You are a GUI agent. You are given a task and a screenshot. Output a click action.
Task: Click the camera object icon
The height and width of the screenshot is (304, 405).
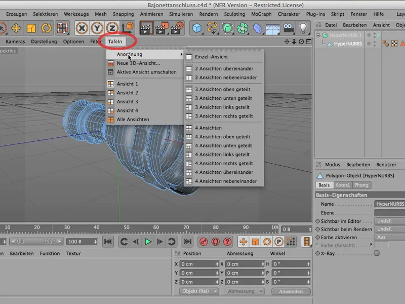coord(288,28)
